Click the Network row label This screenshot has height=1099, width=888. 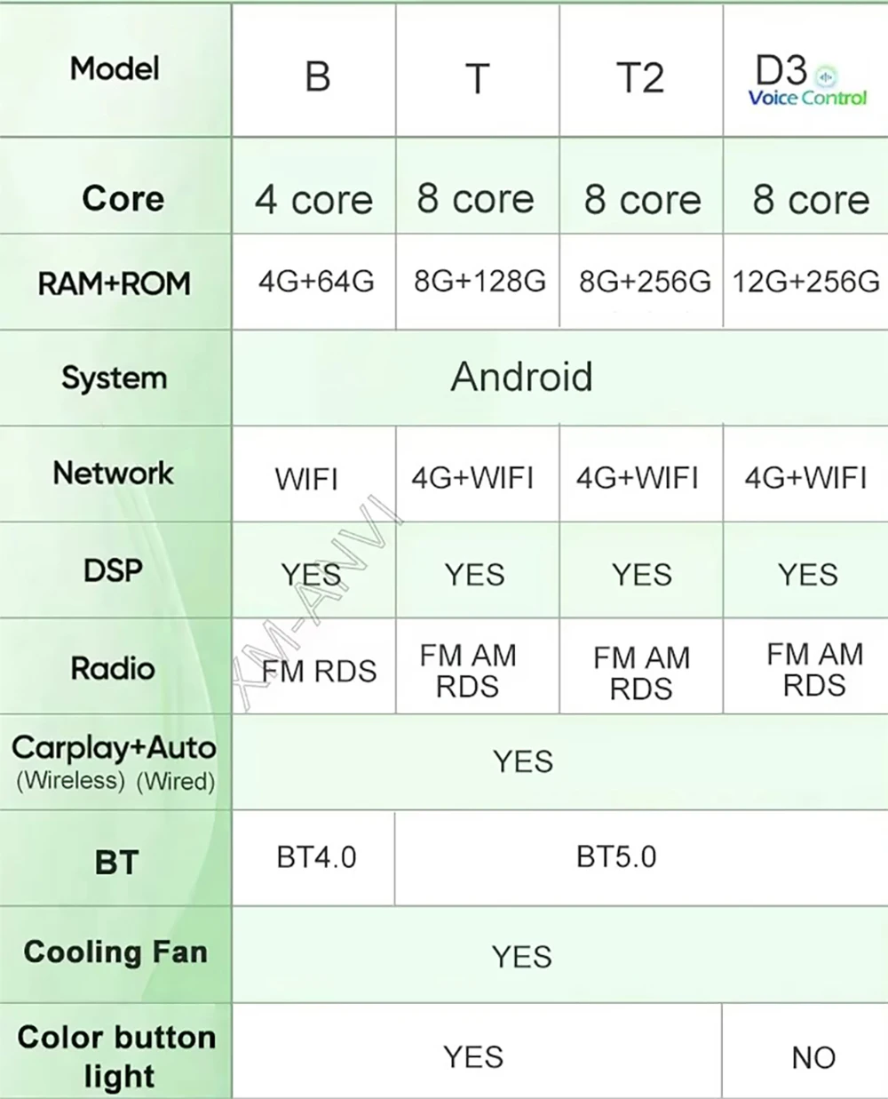(113, 473)
